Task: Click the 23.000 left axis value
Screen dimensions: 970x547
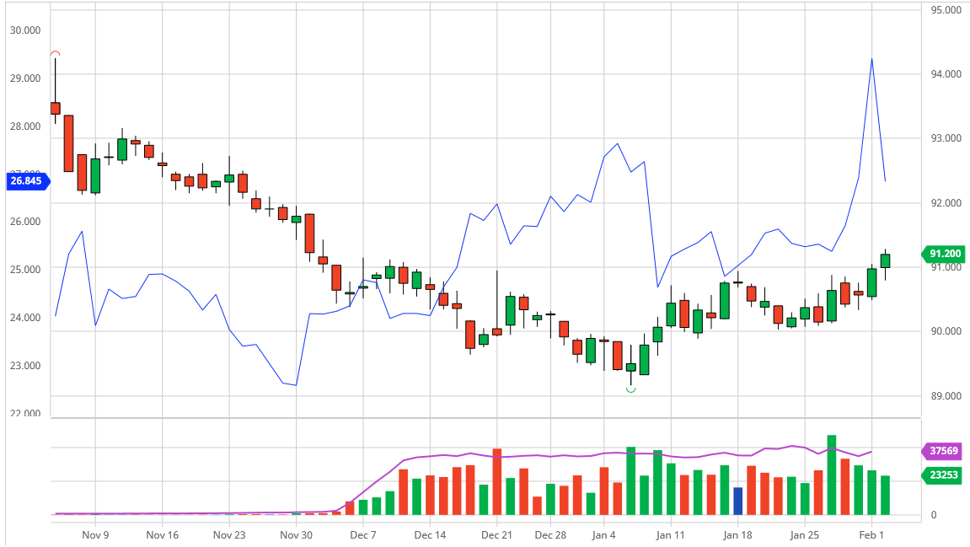Action: coord(25,365)
